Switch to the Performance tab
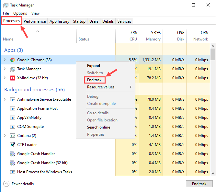The height and width of the screenshot is (192, 216). coord(35,21)
